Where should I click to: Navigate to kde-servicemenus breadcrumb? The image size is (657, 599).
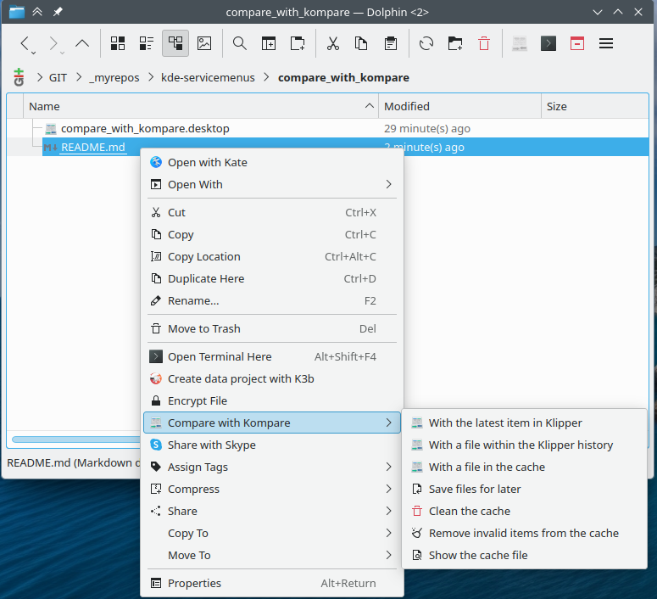click(x=208, y=77)
